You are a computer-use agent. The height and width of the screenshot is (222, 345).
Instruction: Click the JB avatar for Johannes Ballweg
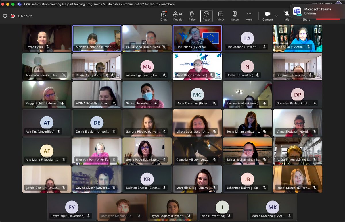(x=247, y=179)
